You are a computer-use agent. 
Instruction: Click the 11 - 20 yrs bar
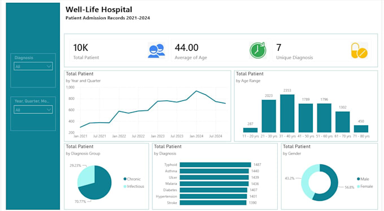[250, 130]
